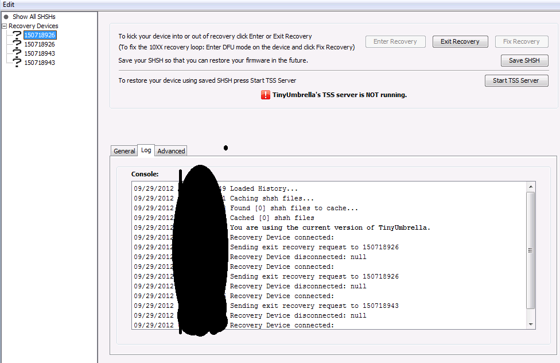Click the Enter Recovery button
Viewport: 560px width, 363px height.
(395, 41)
